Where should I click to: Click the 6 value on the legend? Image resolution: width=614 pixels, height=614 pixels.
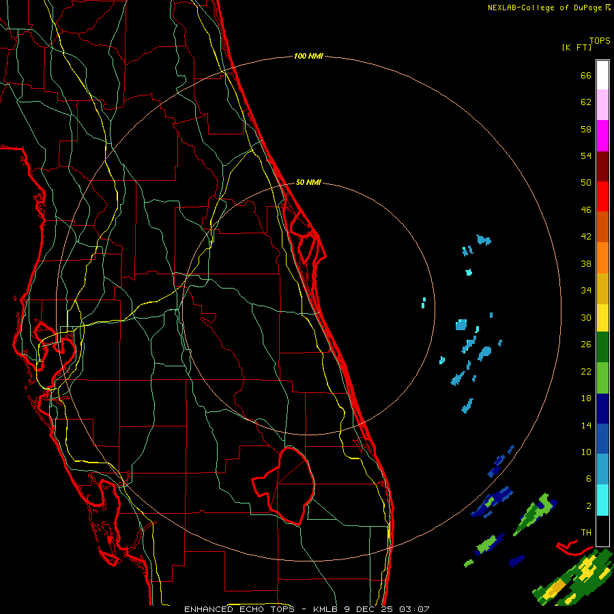click(x=589, y=479)
